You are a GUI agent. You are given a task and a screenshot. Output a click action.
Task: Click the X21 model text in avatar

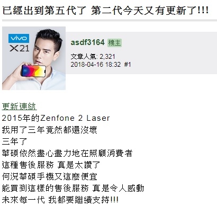tap(20, 48)
